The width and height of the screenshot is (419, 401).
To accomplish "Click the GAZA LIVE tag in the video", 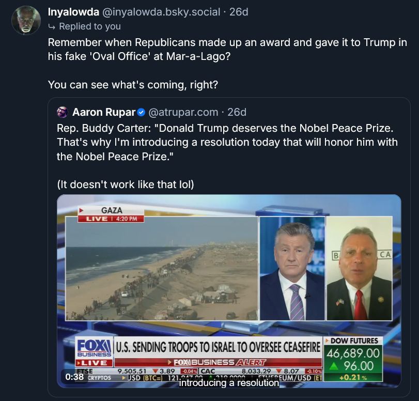I will (111, 214).
